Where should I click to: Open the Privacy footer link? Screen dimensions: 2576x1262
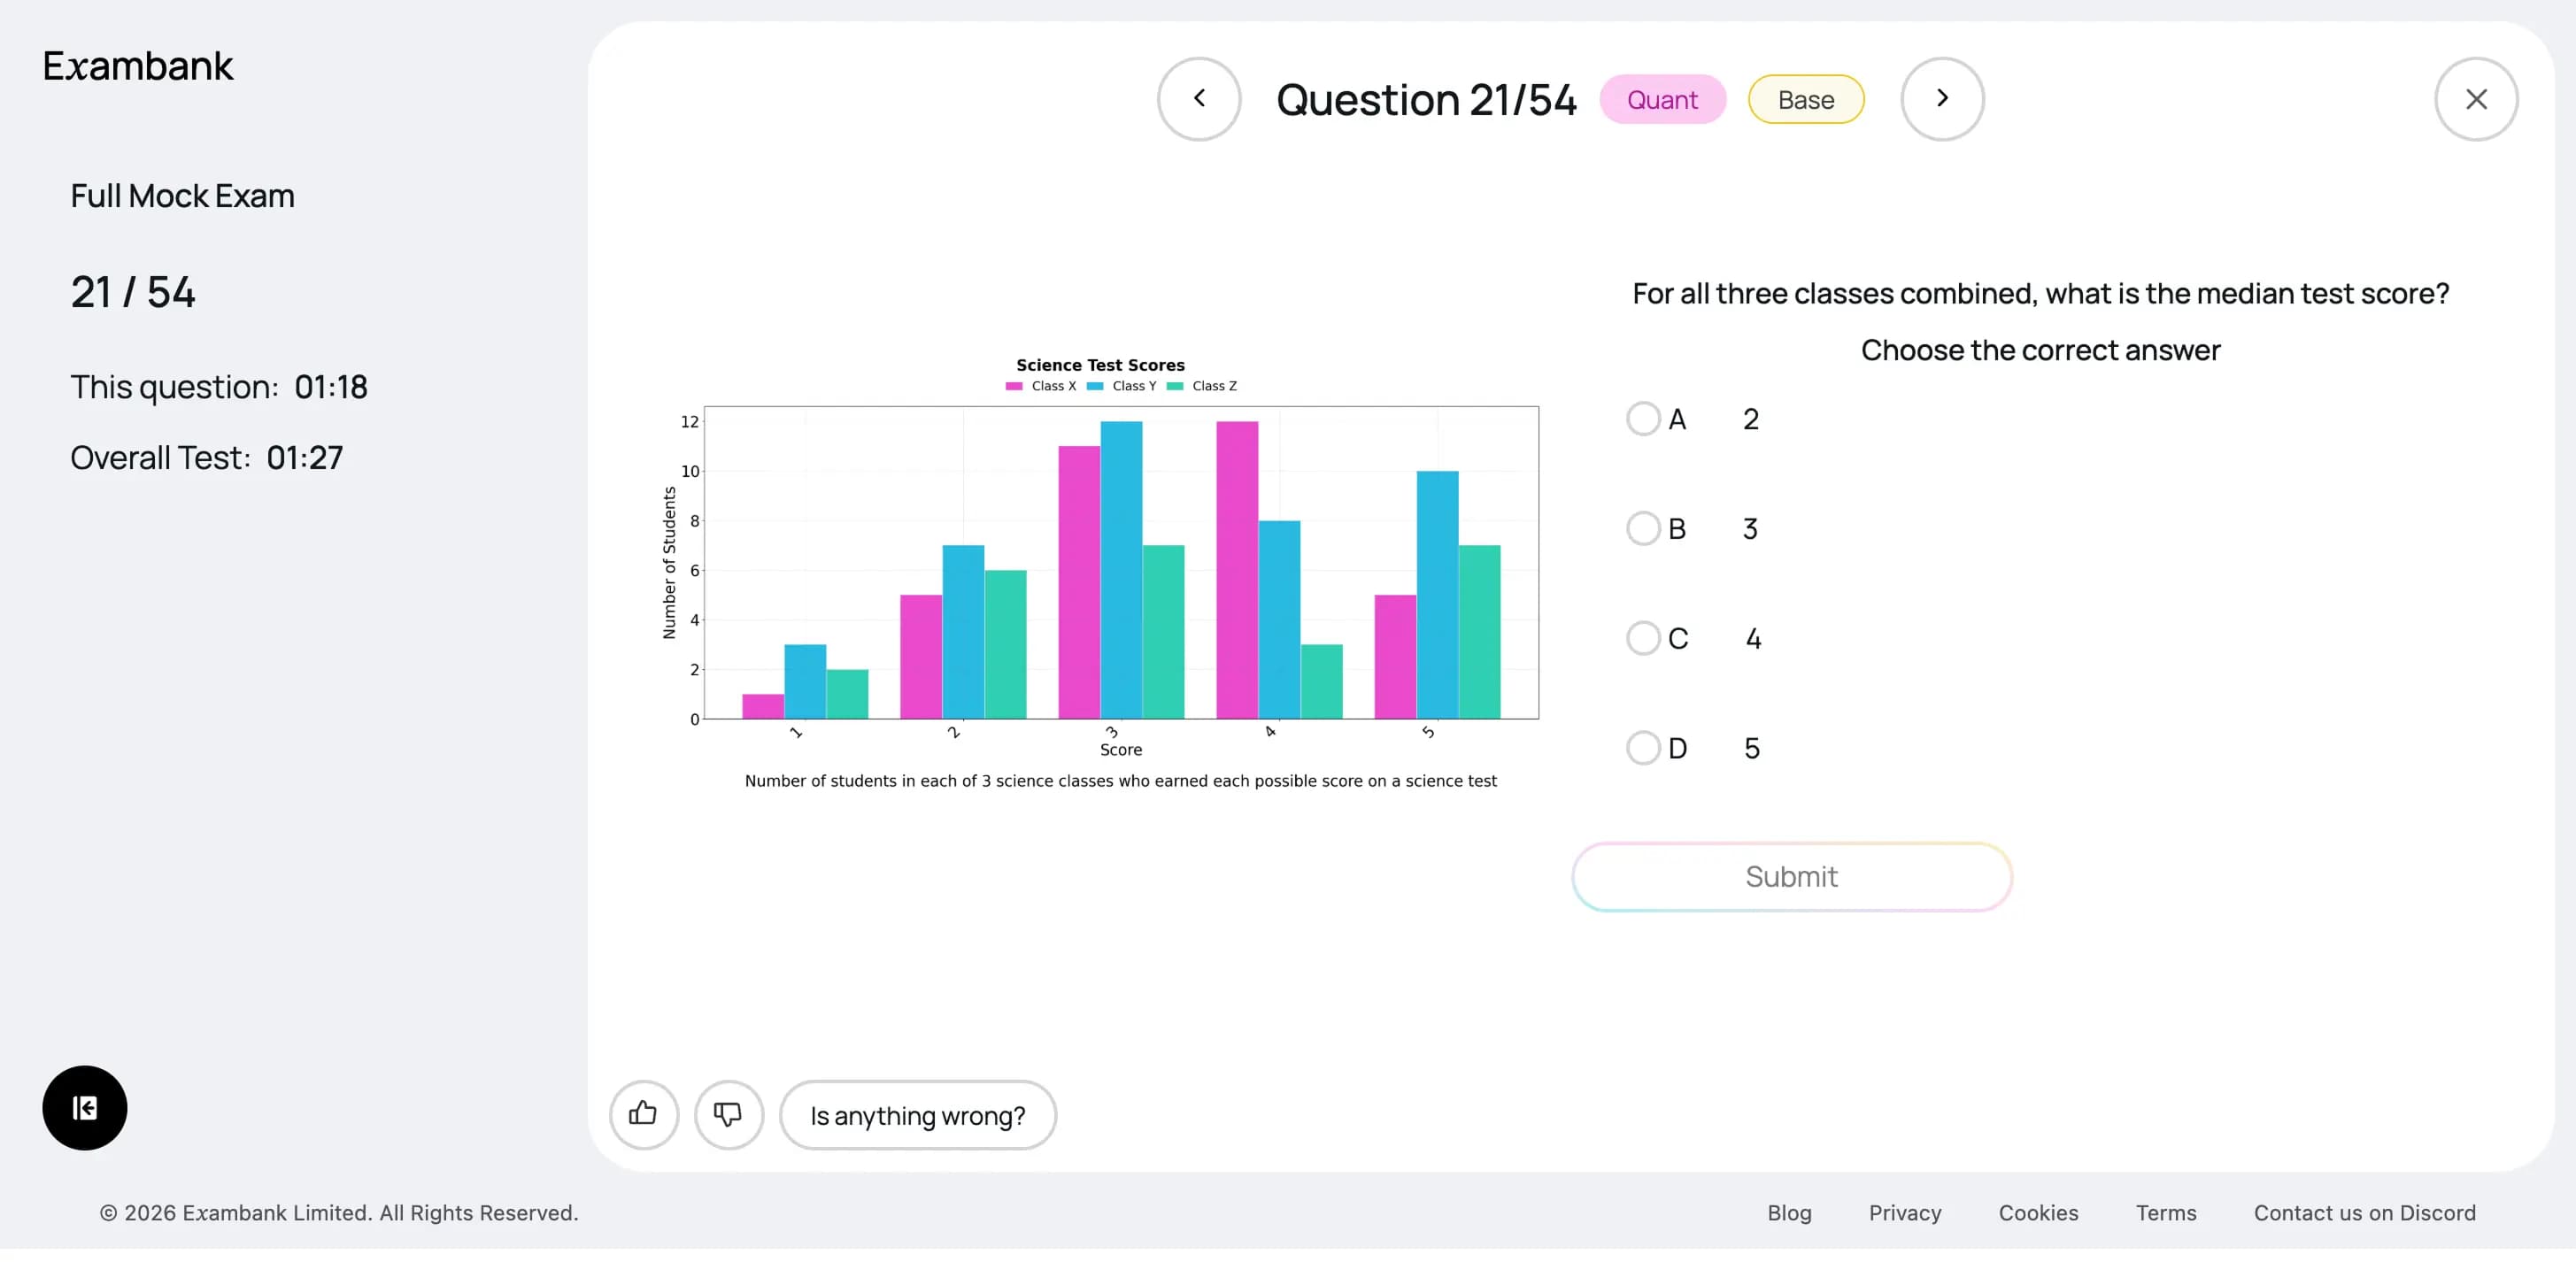click(x=1904, y=1213)
